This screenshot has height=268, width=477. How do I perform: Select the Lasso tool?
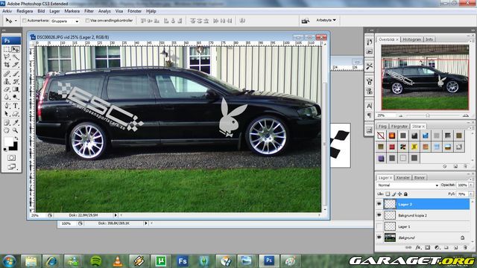pos(7,57)
